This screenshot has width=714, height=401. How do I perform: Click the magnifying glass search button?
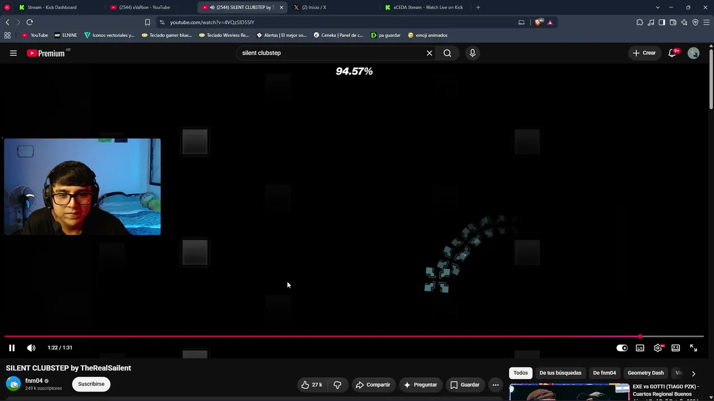tap(447, 53)
